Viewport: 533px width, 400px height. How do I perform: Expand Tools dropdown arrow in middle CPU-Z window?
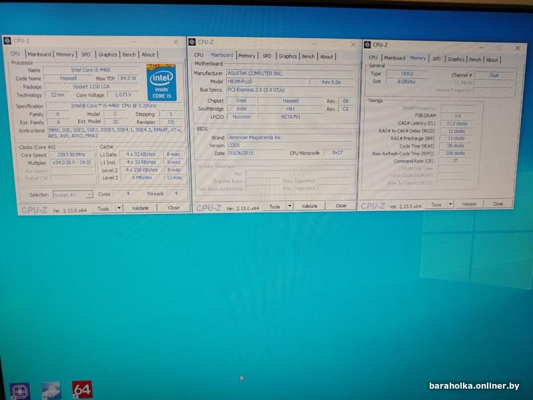click(290, 206)
